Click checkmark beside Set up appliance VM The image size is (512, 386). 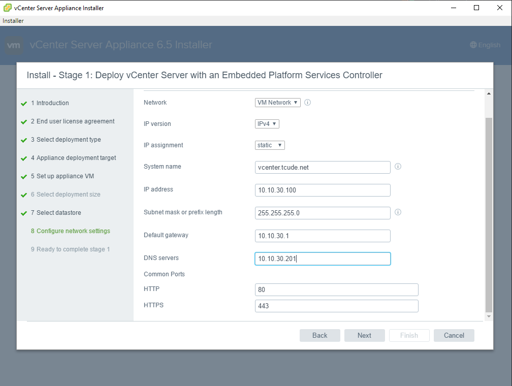point(24,177)
